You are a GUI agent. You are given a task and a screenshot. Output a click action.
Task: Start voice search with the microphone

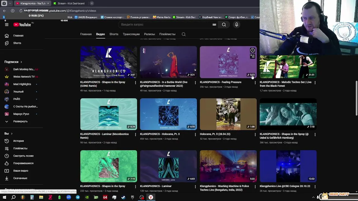(237, 25)
